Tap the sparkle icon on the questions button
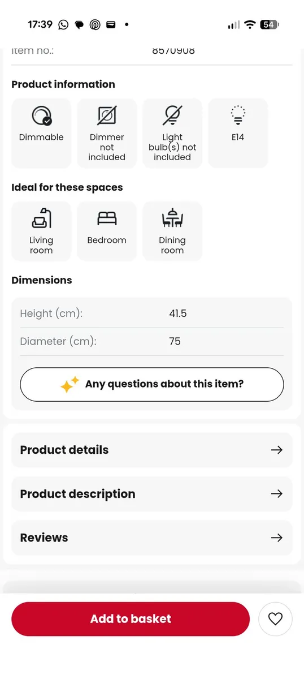This screenshot has width=304, height=679. [70, 384]
